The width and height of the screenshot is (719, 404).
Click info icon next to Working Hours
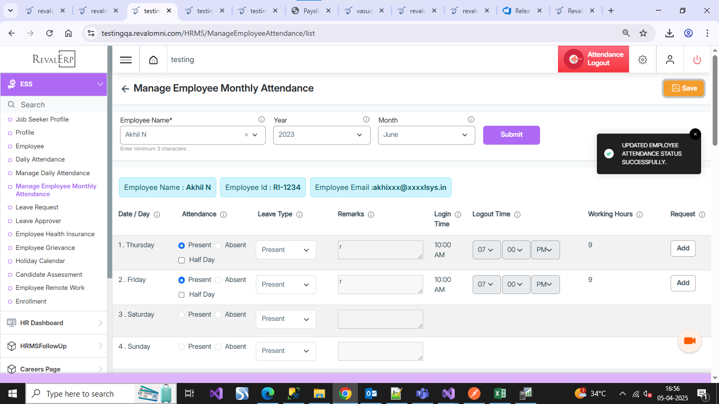point(640,215)
